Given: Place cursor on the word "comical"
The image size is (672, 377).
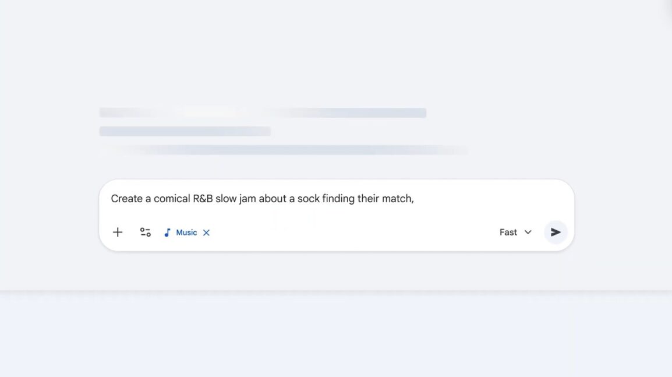Looking at the screenshot, I should (172, 199).
